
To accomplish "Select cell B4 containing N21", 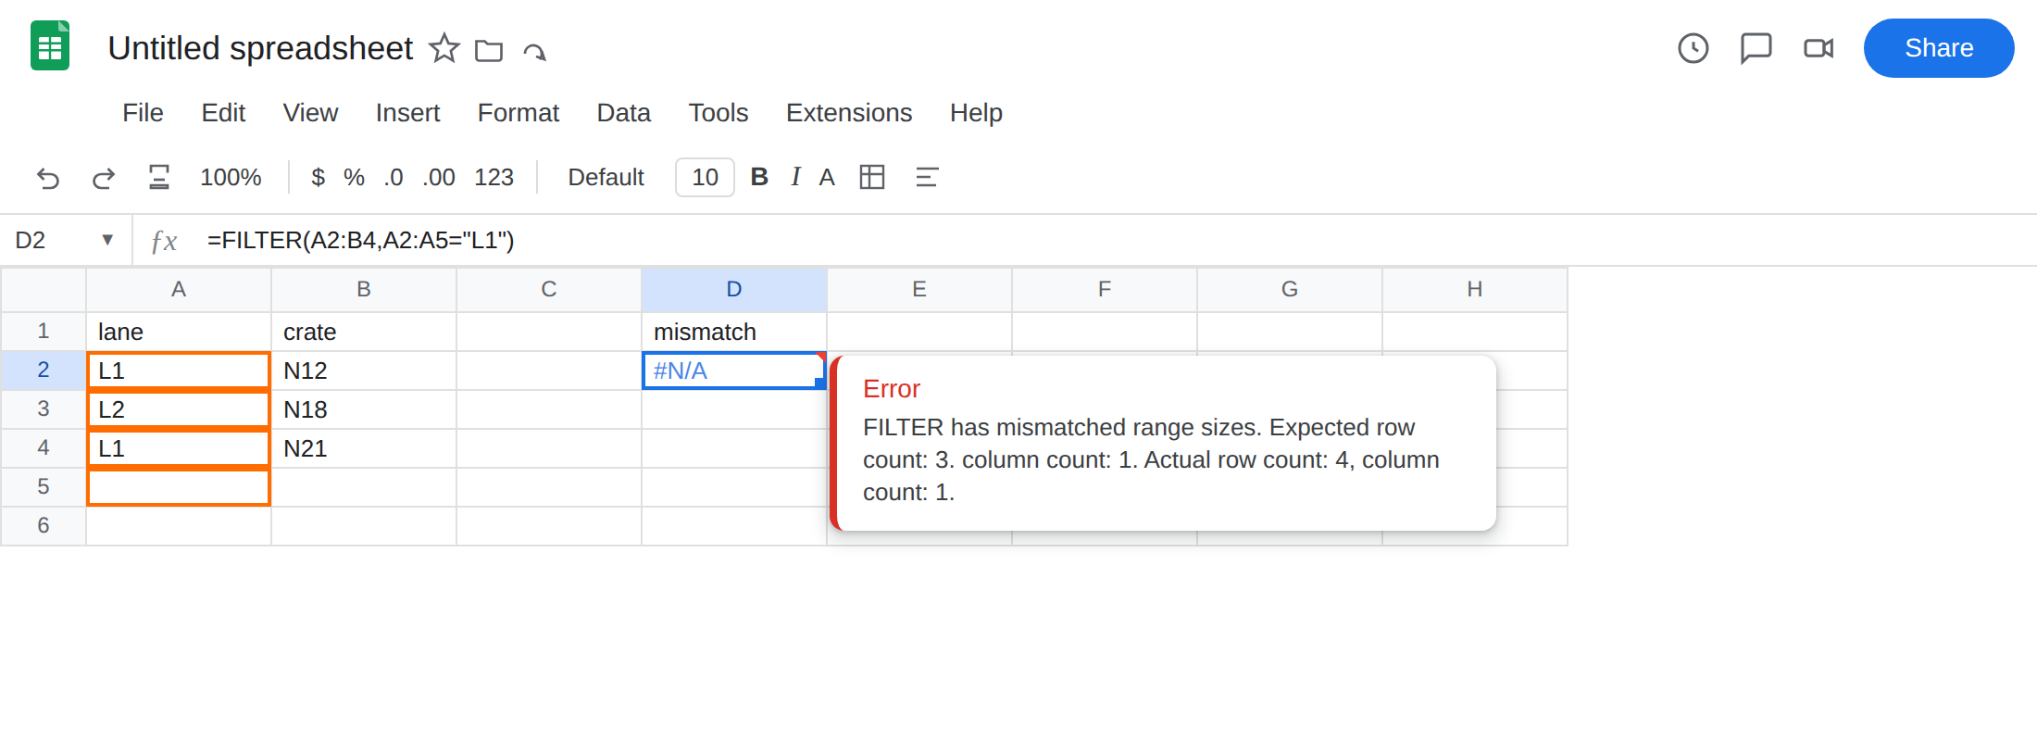I will (364, 448).
